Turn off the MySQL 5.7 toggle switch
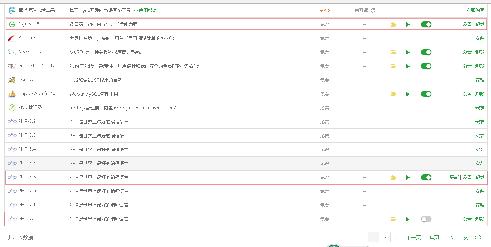The height and width of the screenshot is (247, 491). [426, 52]
